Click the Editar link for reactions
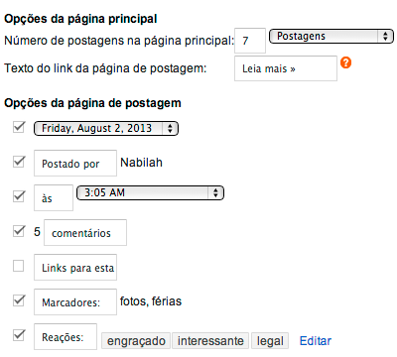 (316, 341)
